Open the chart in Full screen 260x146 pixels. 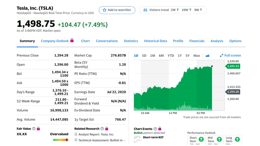(230, 55)
